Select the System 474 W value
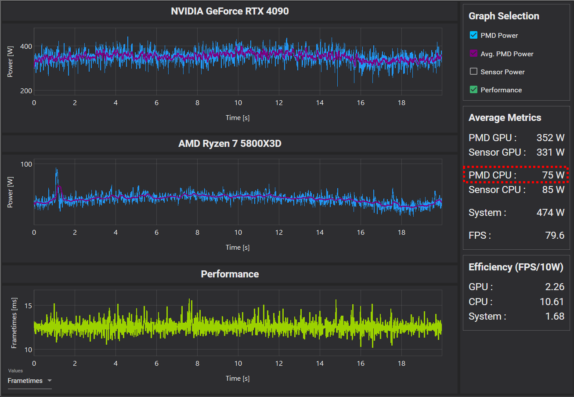574x397 pixels. tap(550, 213)
